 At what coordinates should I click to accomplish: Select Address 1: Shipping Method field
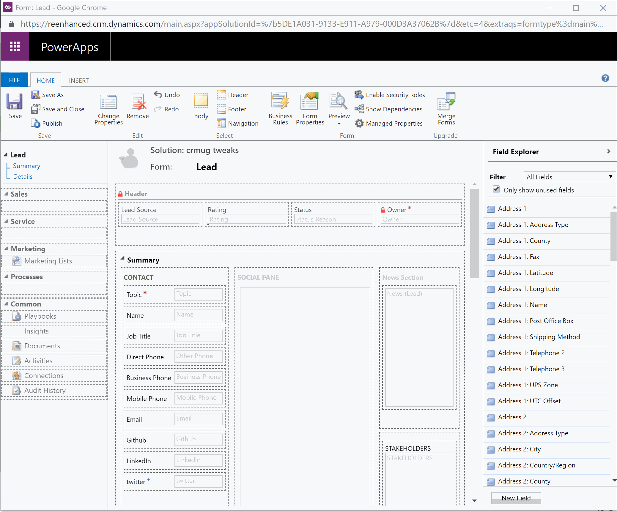tap(547, 337)
